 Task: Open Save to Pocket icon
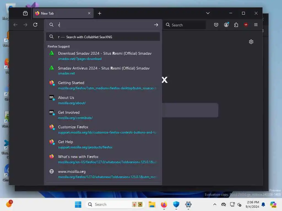(x=216, y=25)
